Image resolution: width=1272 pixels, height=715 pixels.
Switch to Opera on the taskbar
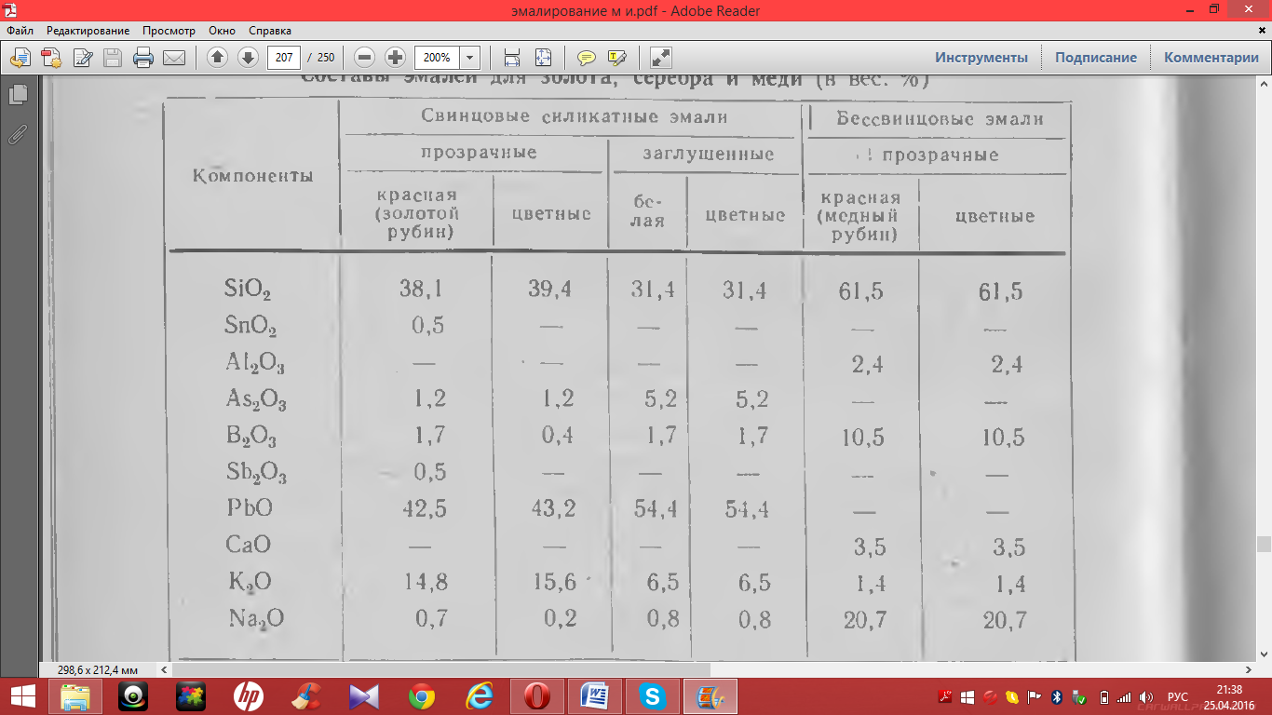tap(537, 696)
